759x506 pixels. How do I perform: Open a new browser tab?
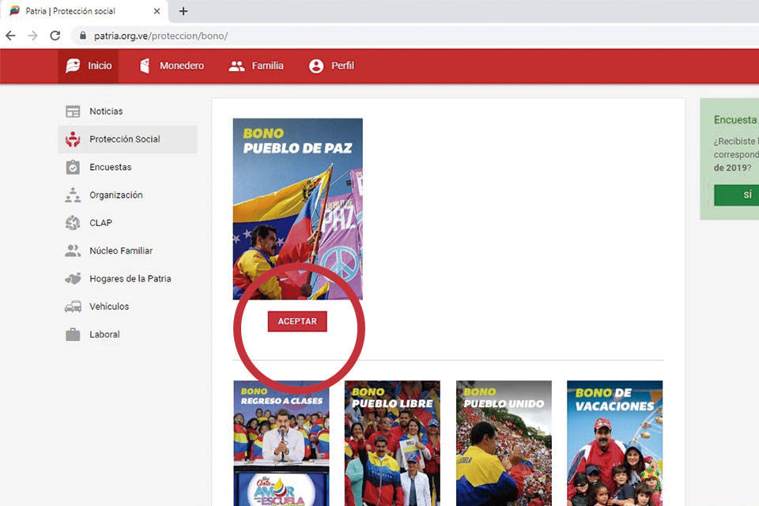point(183,11)
